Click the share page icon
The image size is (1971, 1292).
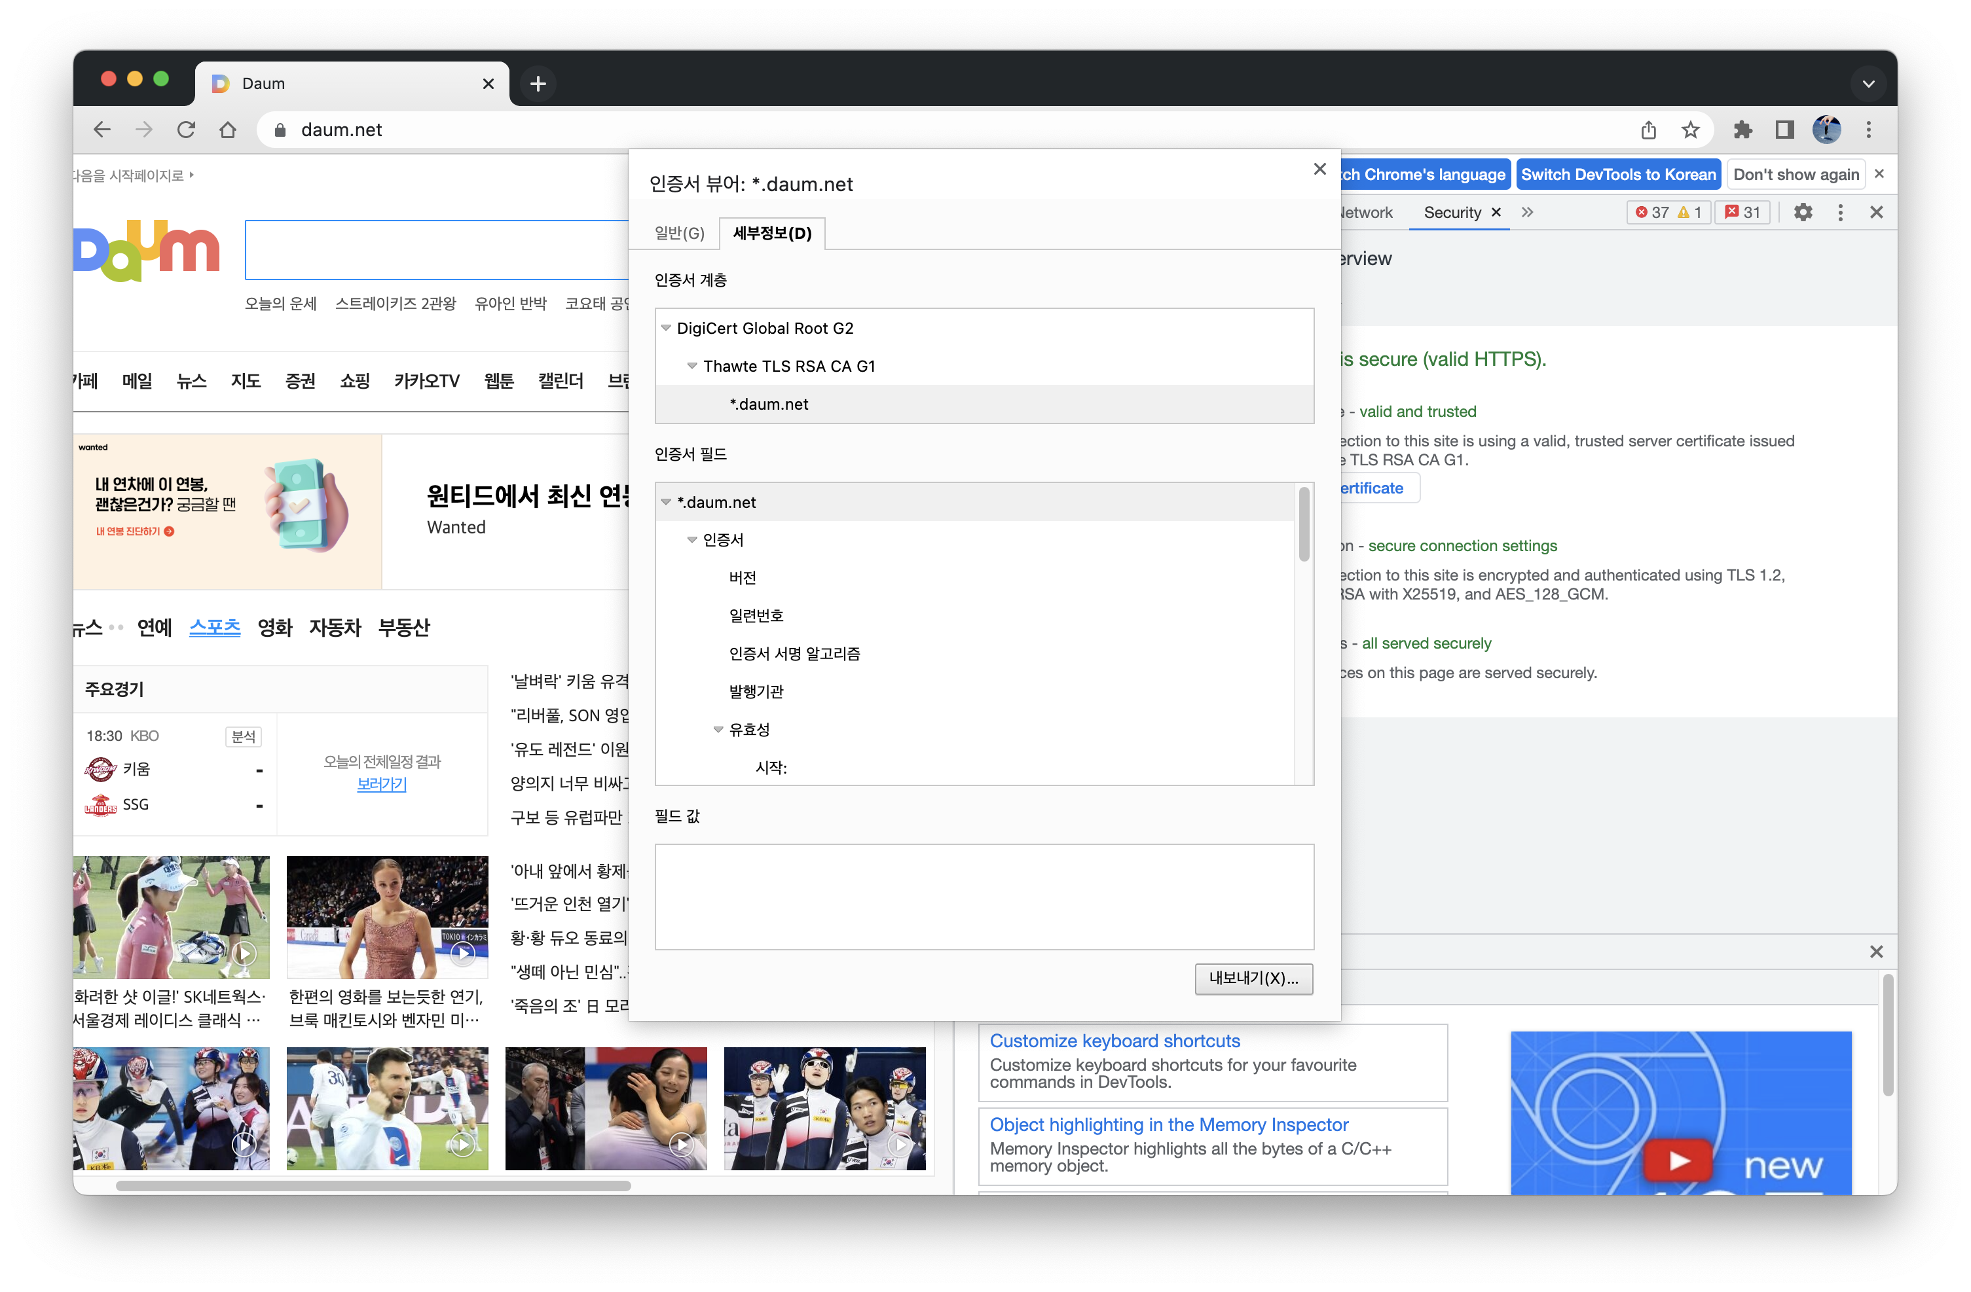pyautogui.click(x=1649, y=130)
